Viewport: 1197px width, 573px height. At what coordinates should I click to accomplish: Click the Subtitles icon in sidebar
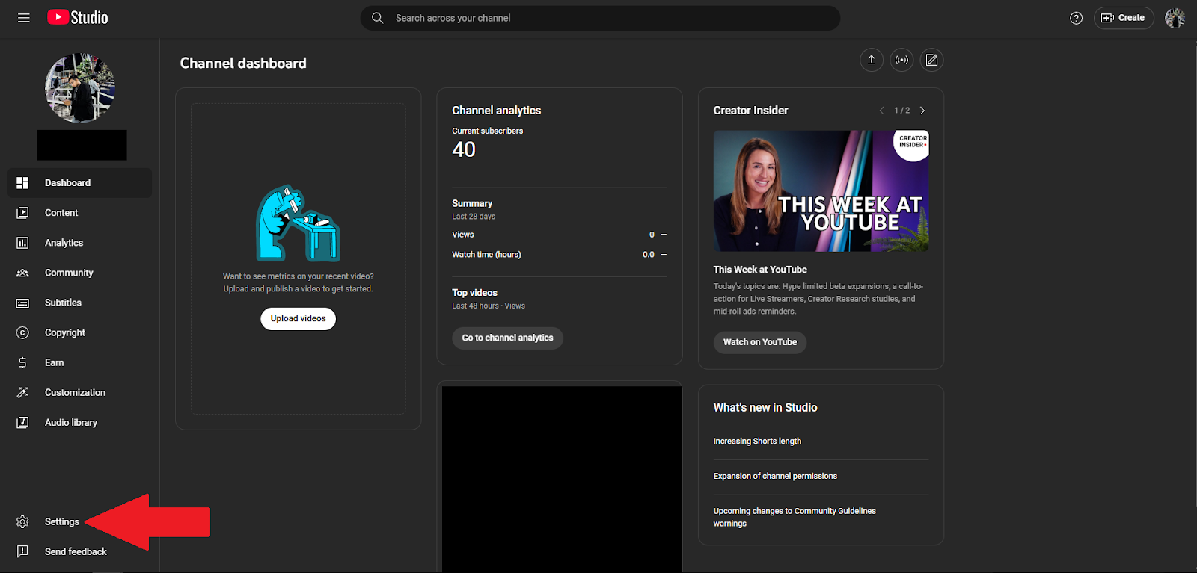pos(22,303)
